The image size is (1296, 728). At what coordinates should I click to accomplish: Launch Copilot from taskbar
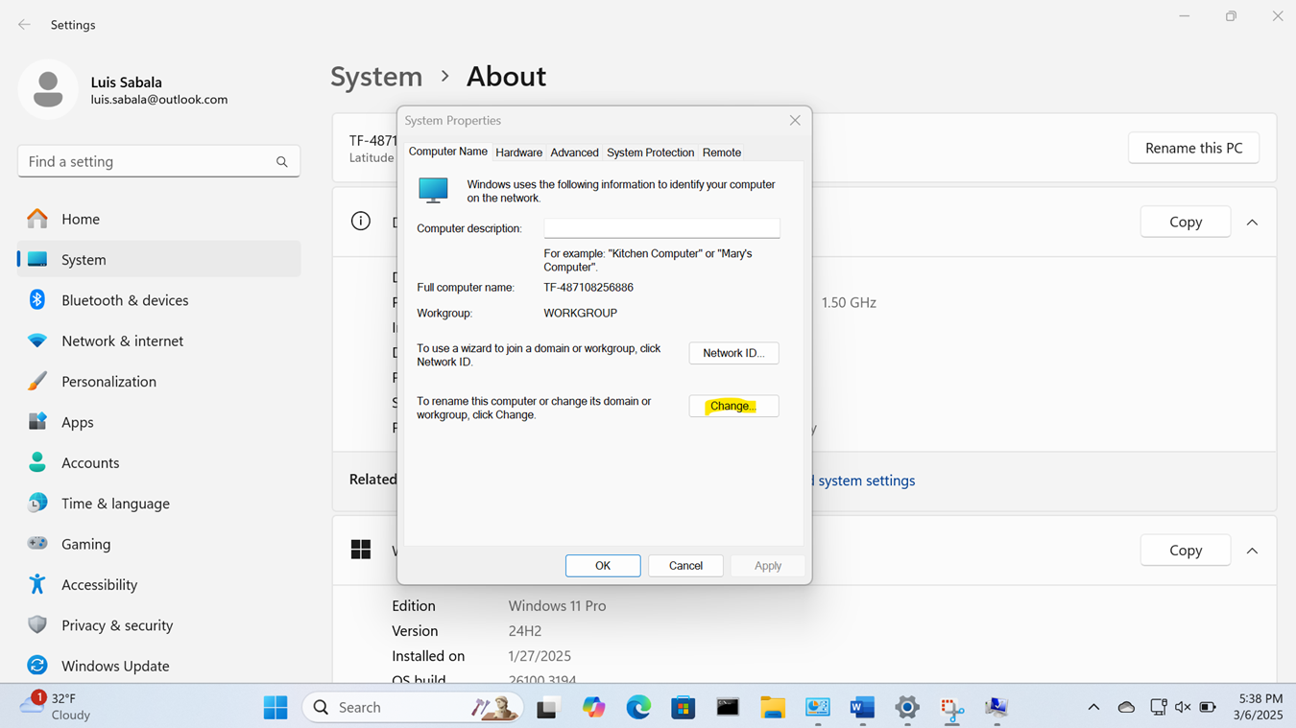click(593, 708)
